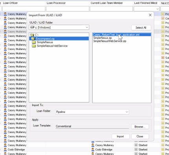The height and width of the screenshot is (155, 169).
Task: Select the C:\ root in the folder tree
Action: click(37, 35)
